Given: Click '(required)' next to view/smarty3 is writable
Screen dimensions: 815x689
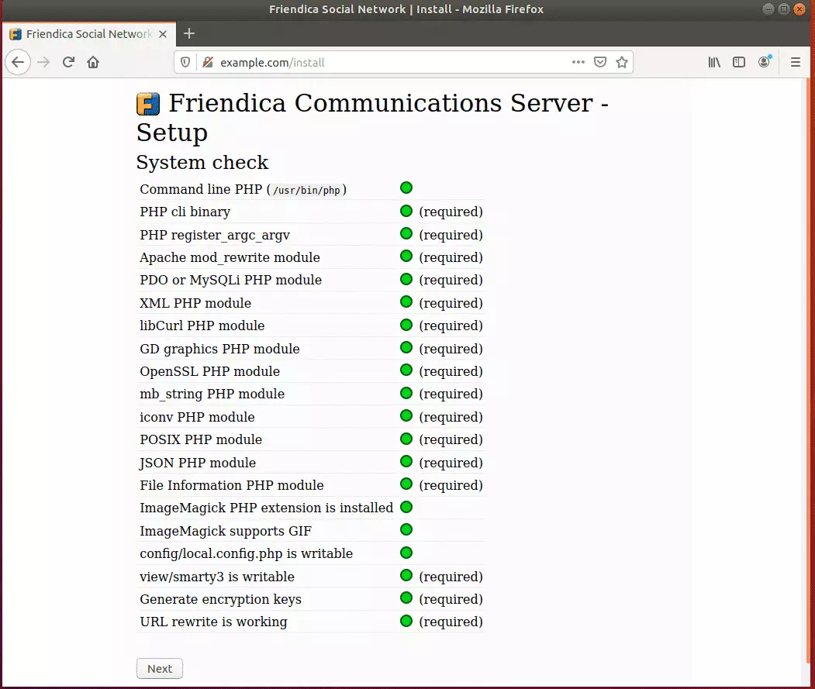Looking at the screenshot, I should point(451,577).
